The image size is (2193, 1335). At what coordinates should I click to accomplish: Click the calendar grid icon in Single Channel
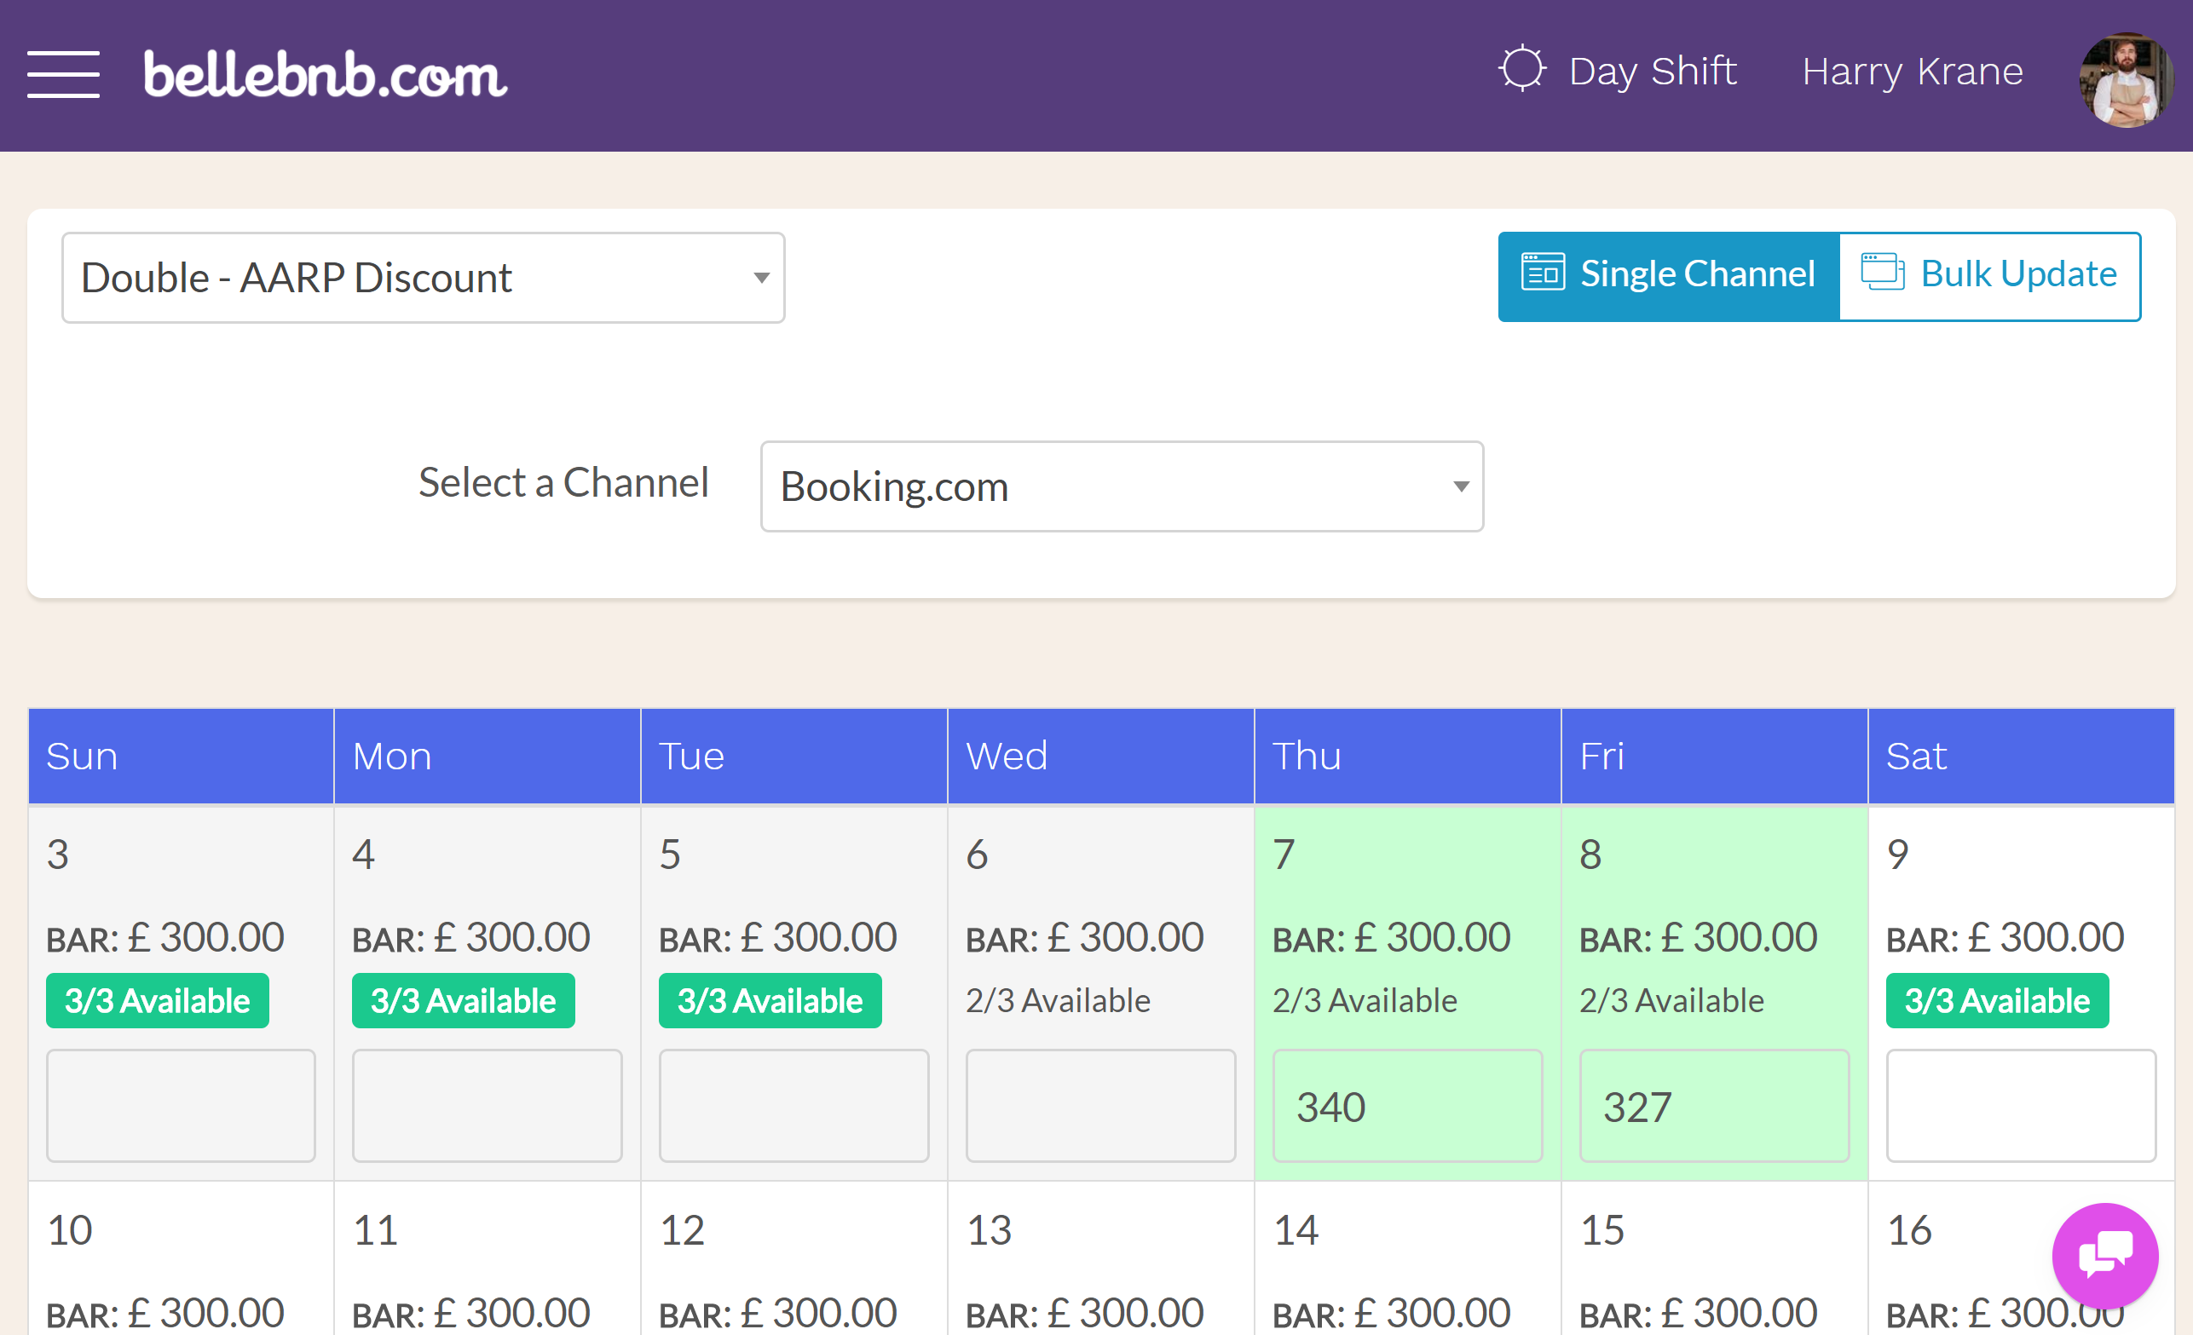point(1544,275)
